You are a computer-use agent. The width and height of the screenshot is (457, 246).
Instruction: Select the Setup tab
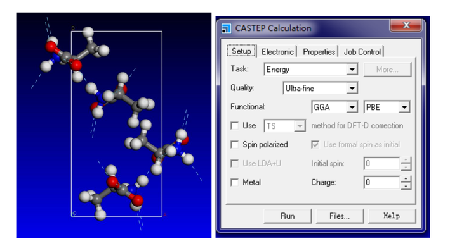241,51
